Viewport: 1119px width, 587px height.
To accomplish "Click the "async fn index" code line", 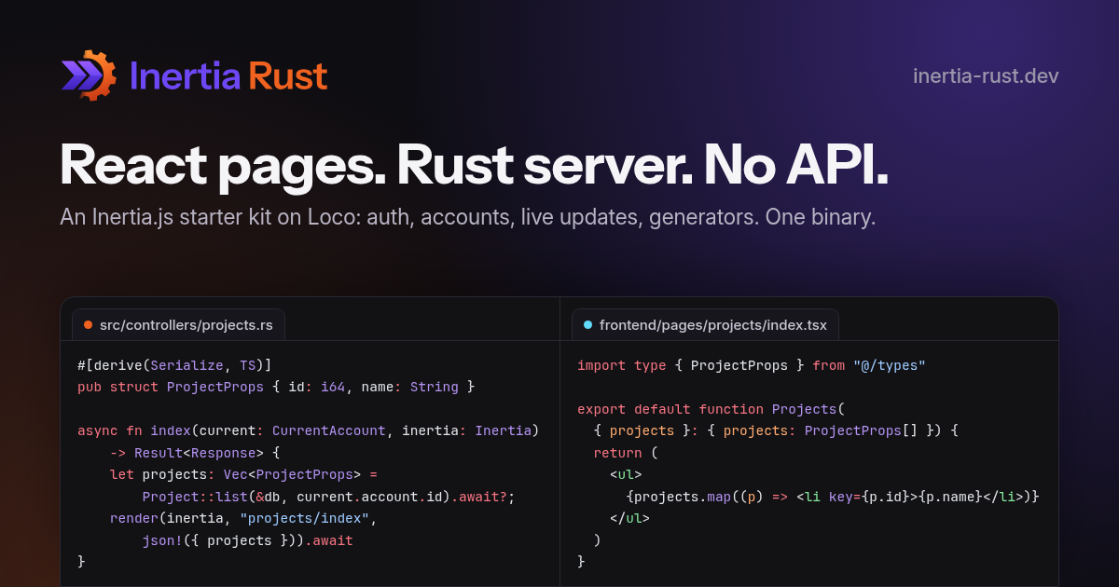I will click(309, 430).
